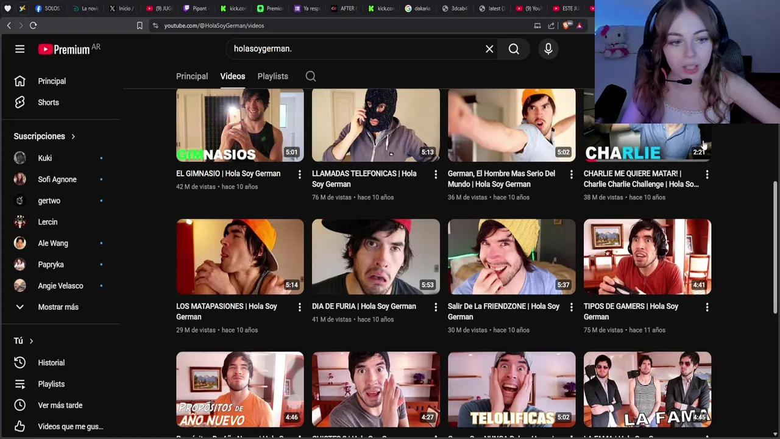Viewport: 780px width, 439px height.
Task: Open CHARLIE ME QUIERE MATAR title link
Action: (641, 179)
